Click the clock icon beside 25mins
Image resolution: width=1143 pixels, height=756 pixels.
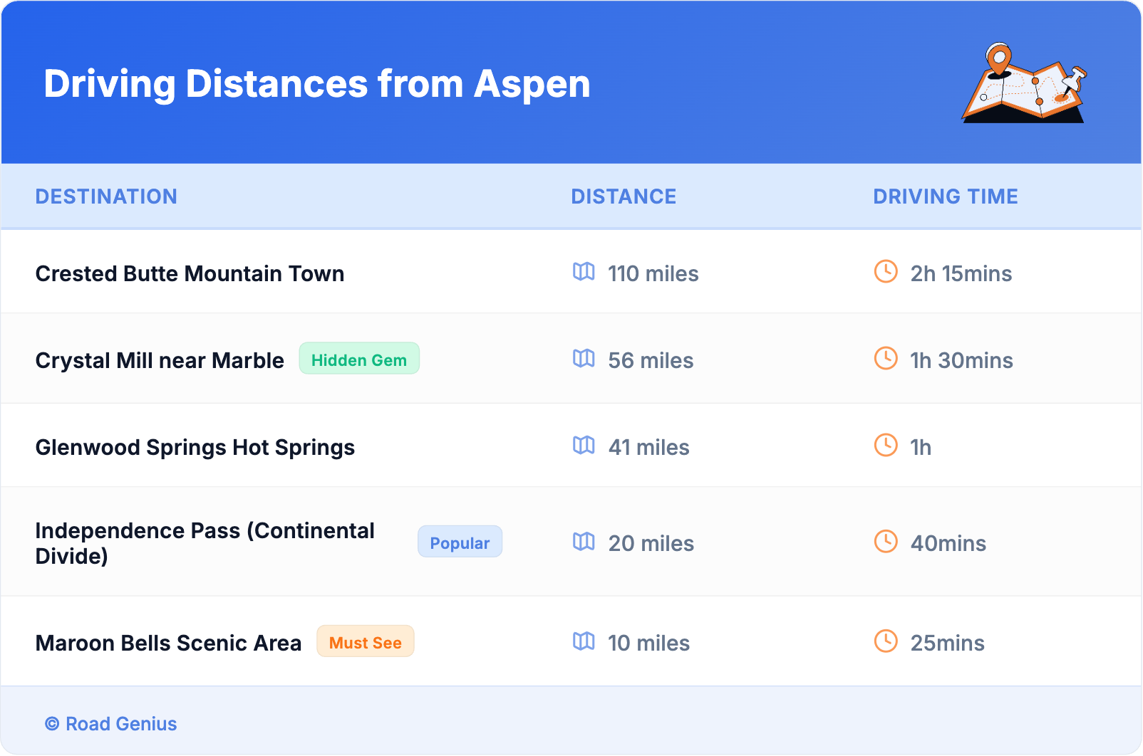point(886,641)
